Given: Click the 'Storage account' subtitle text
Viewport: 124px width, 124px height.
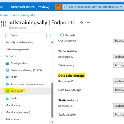Looking at the screenshot, I should coord(18,28).
